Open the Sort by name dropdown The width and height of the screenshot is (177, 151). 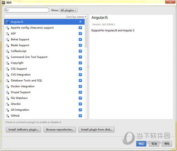(76, 17)
